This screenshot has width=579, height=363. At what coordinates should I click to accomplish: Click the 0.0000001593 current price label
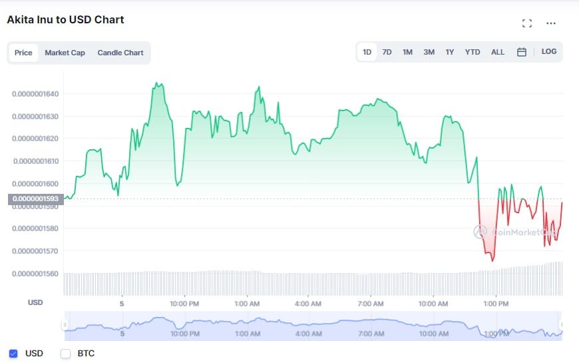(35, 199)
